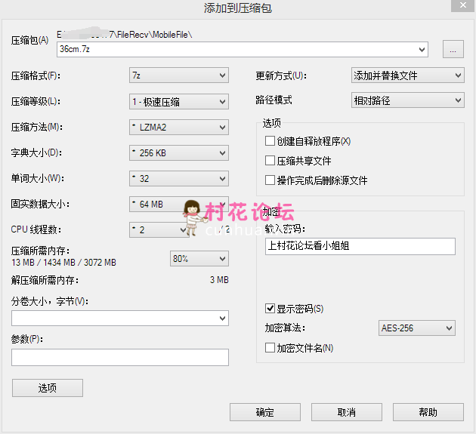The width and height of the screenshot is (476, 434).
Task: Open the LZMA2 compression method dropdown
Action: coord(179,127)
